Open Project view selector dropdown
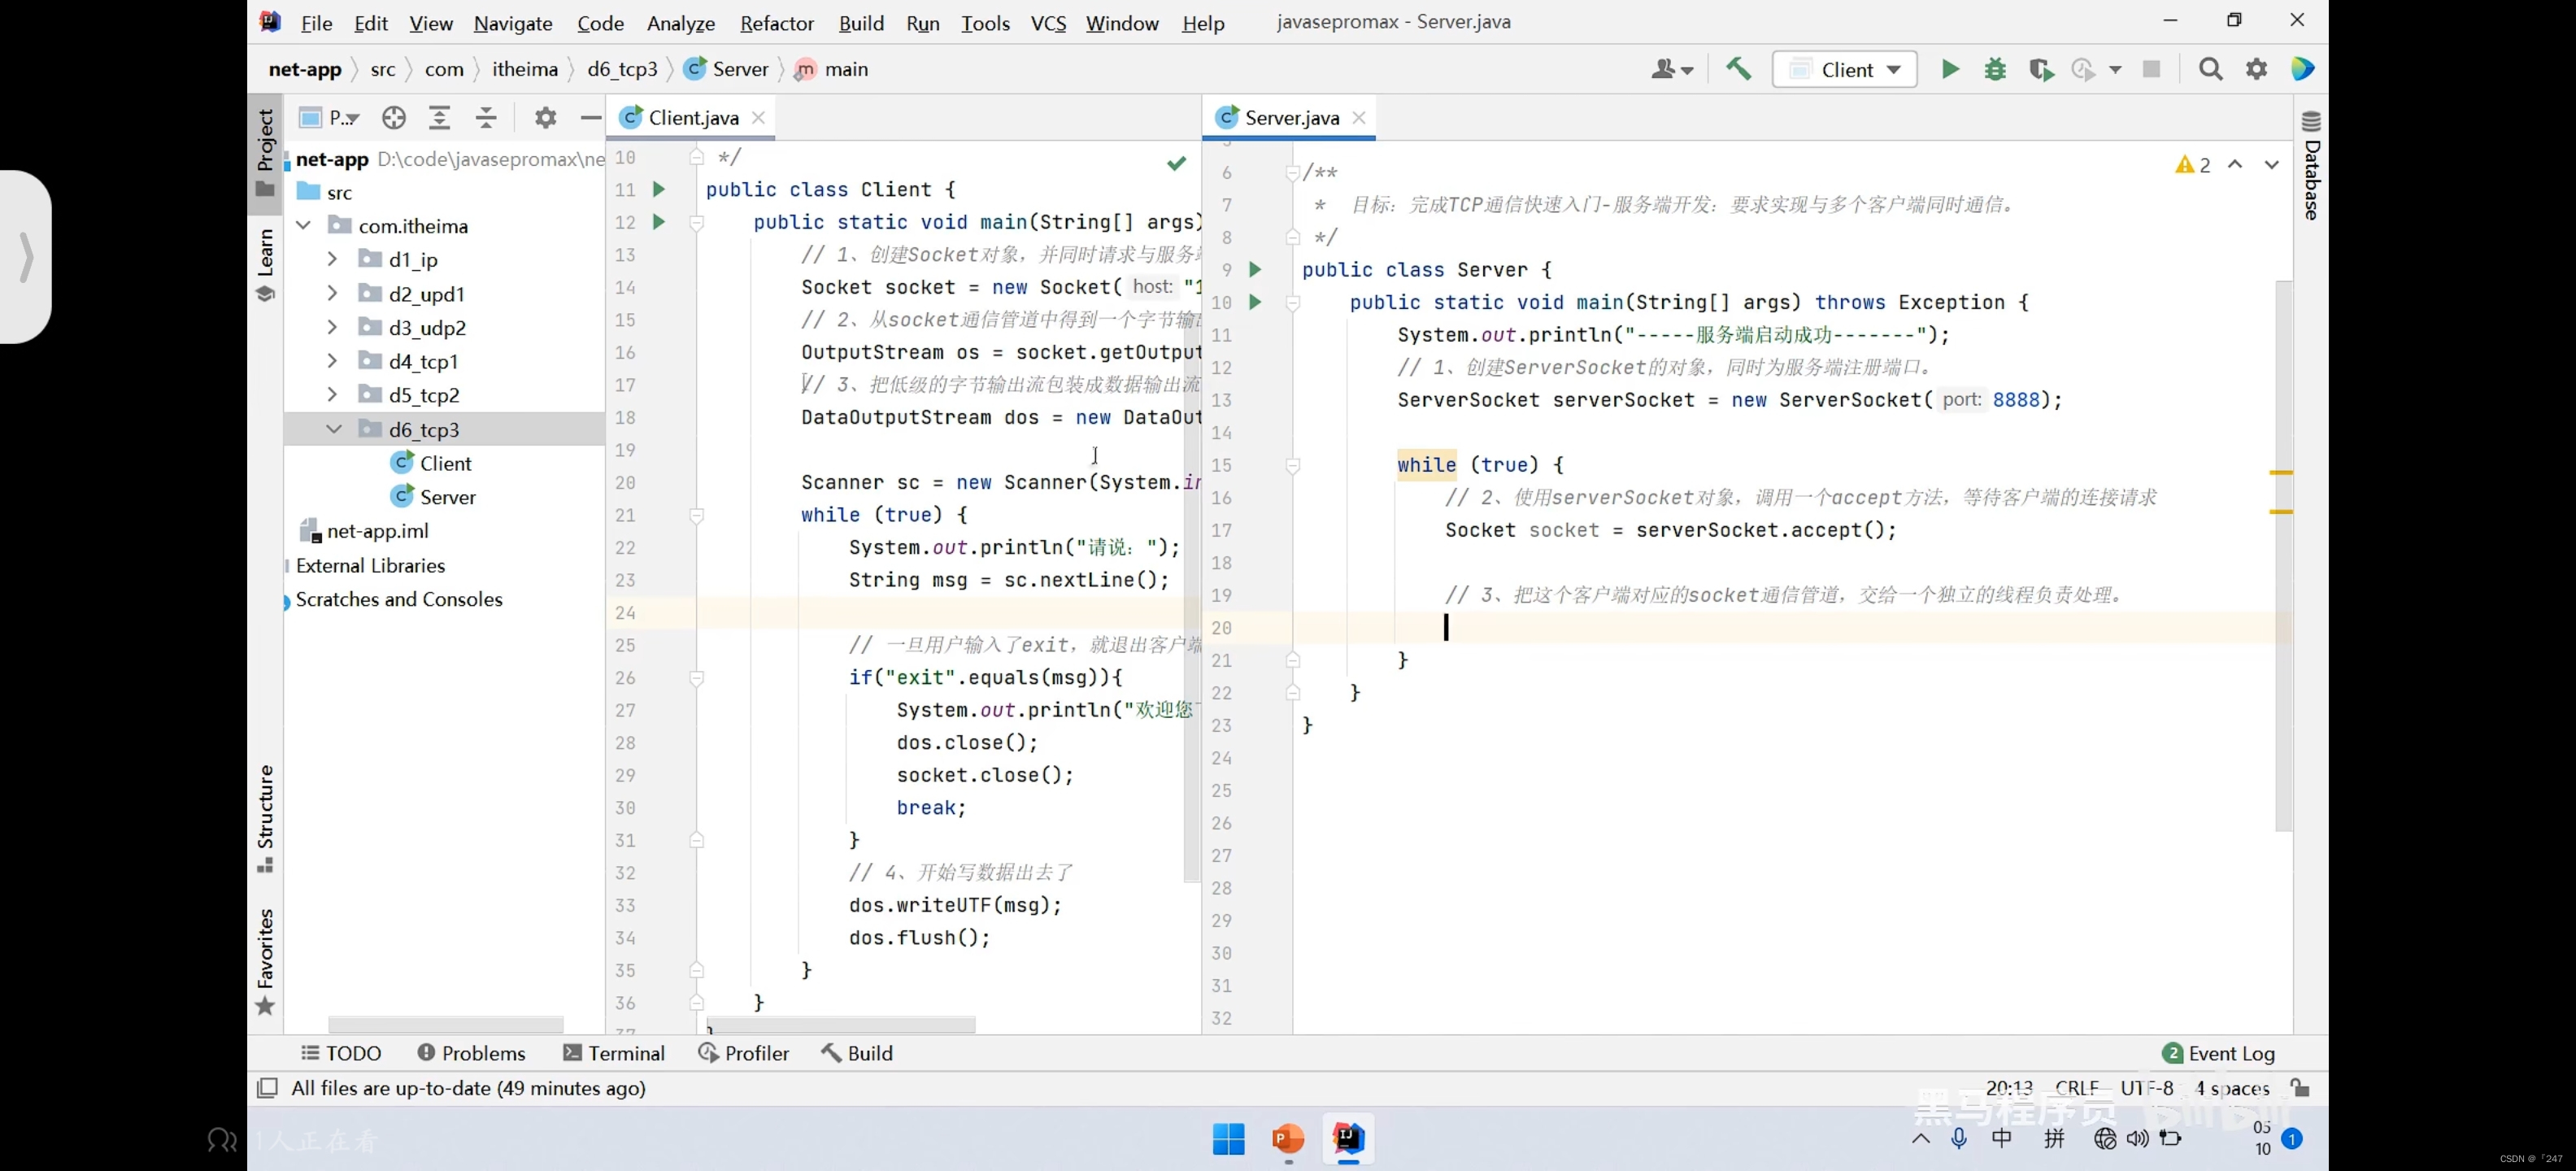The height and width of the screenshot is (1171, 2576). pos(329,118)
